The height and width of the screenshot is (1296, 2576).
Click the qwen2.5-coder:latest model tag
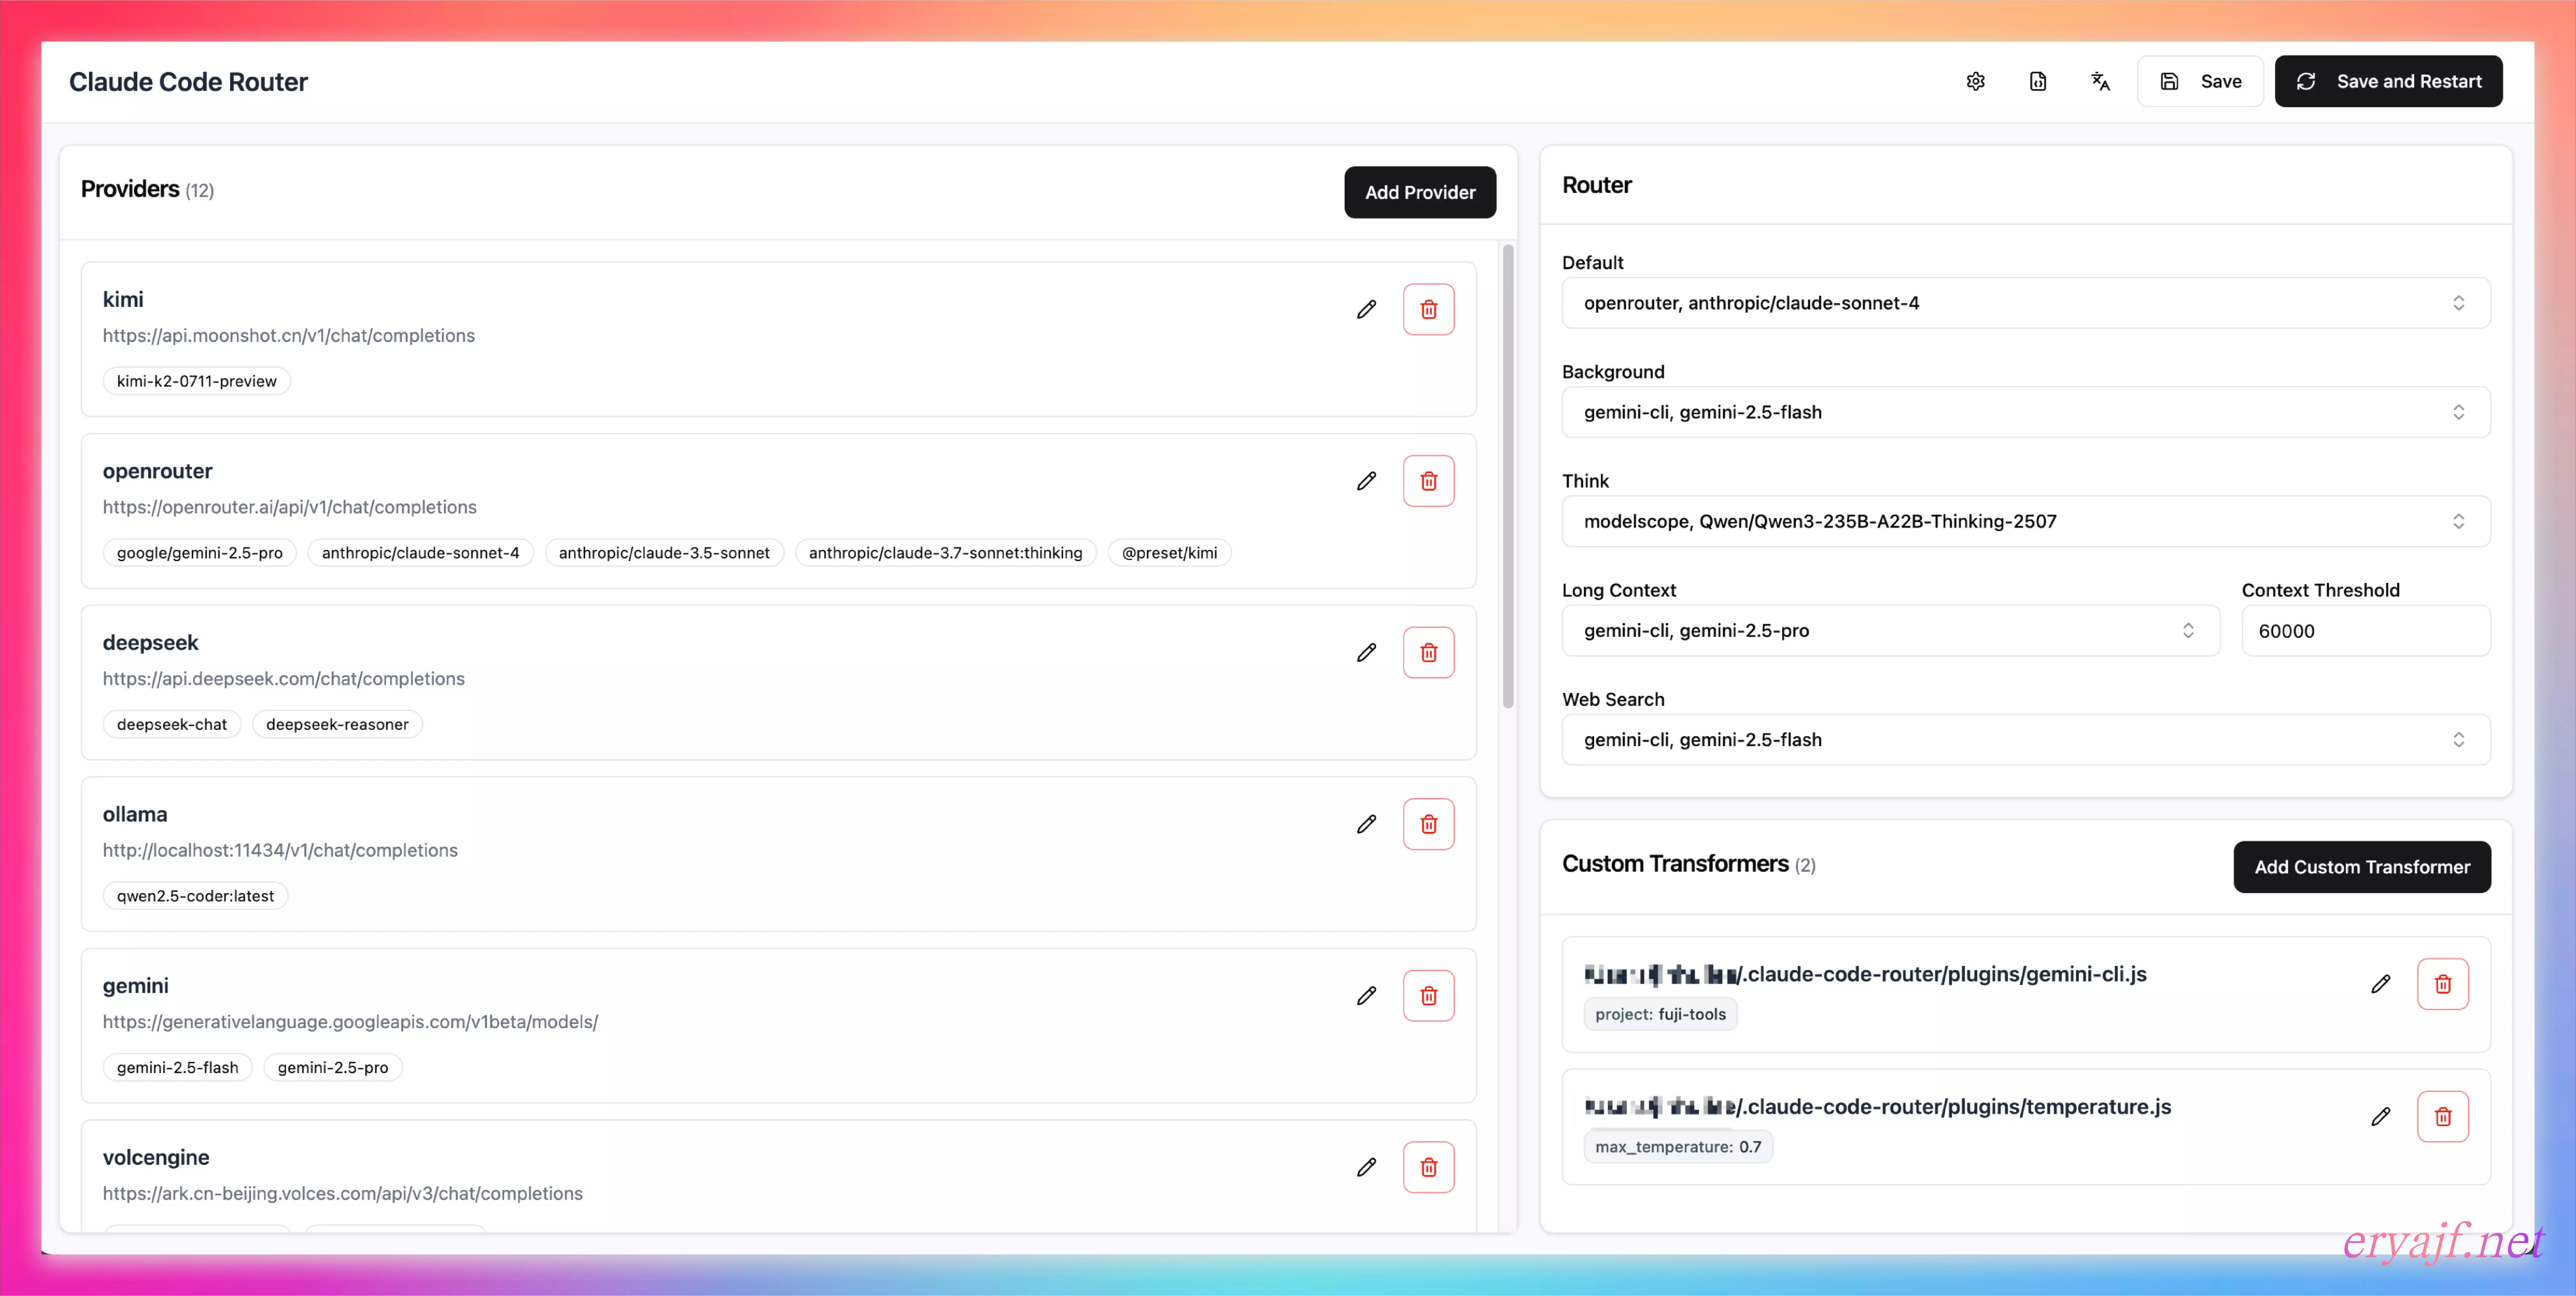click(x=195, y=896)
